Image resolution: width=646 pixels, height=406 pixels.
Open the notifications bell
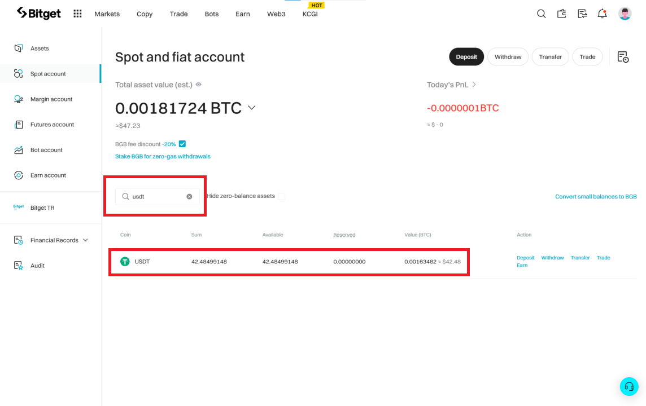(603, 14)
